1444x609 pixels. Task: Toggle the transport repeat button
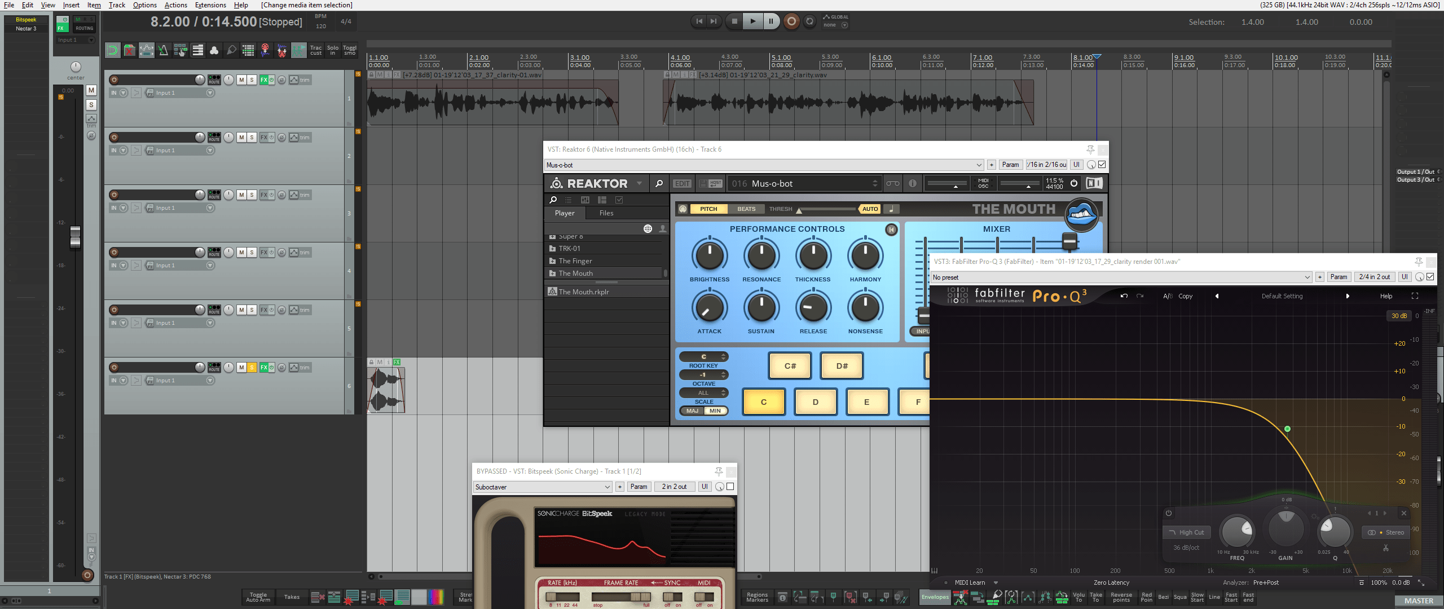(x=809, y=21)
